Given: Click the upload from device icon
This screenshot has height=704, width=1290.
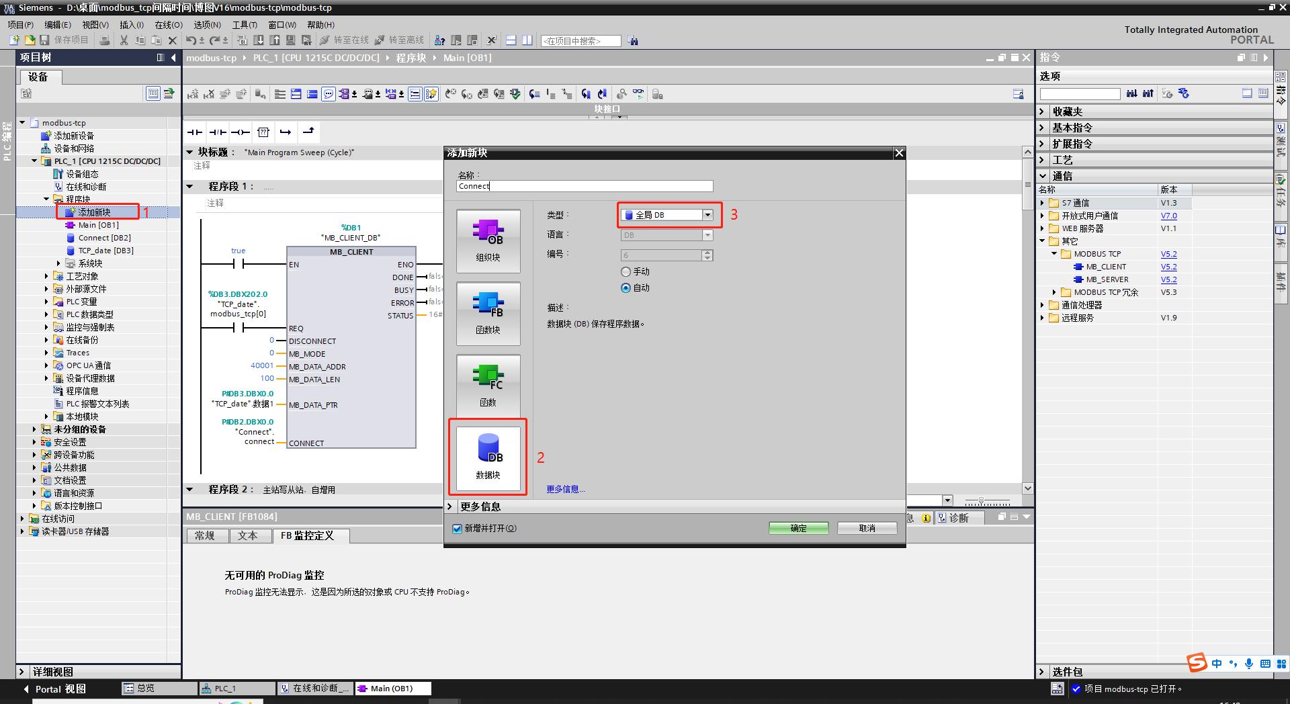Looking at the screenshot, I should pos(275,40).
